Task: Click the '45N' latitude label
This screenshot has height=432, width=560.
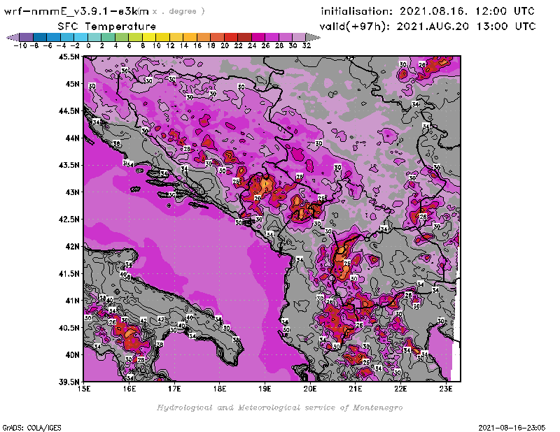Action: coord(72,84)
